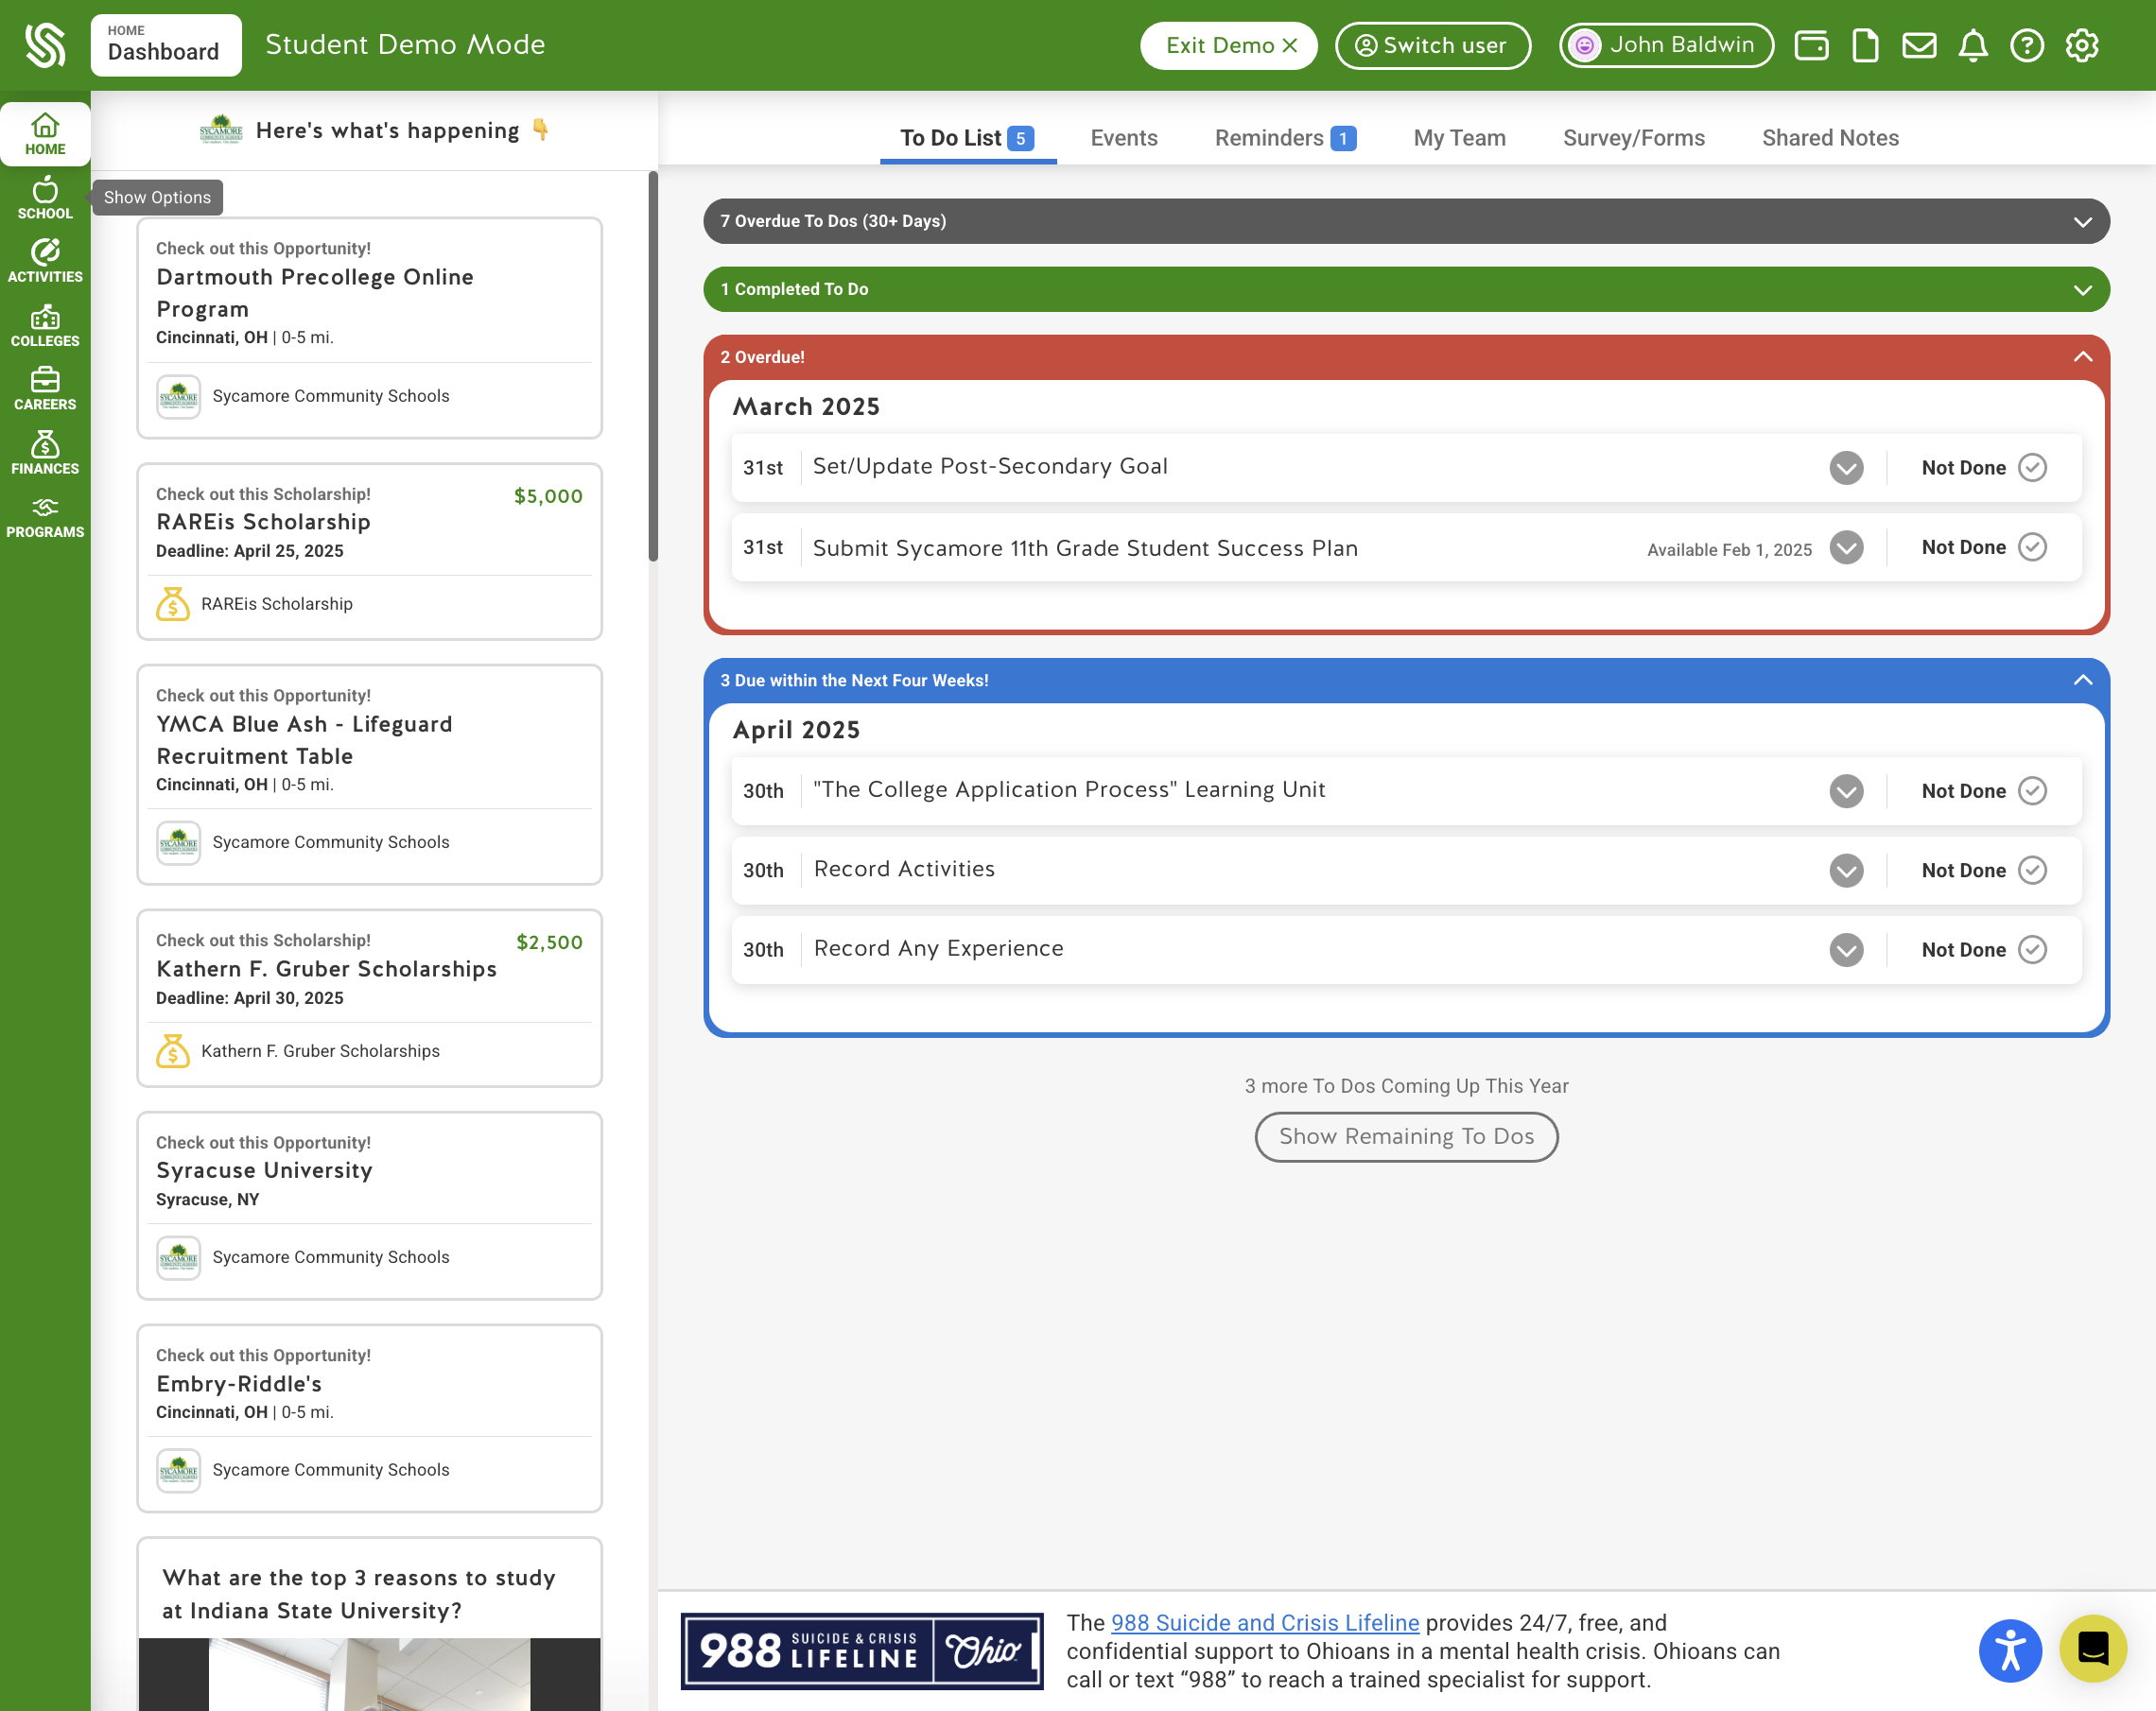The width and height of the screenshot is (2156, 1711).
Task: Open the yellow chat support button
Action: point(2093,1648)
